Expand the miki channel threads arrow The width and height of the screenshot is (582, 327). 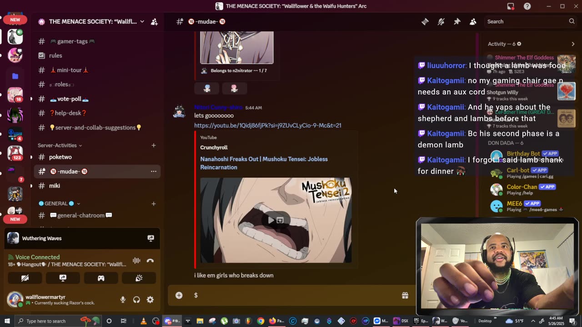[31, 186]
